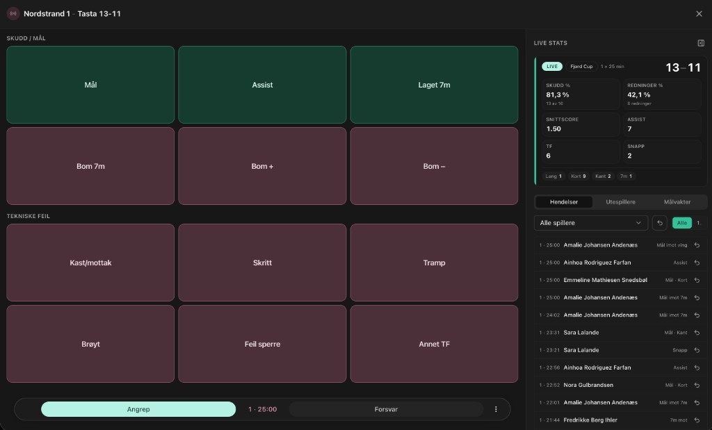Screen dimensions: 712x430
Task: Click the Fjord Cup tournament chip
Action: coord(581,66)
